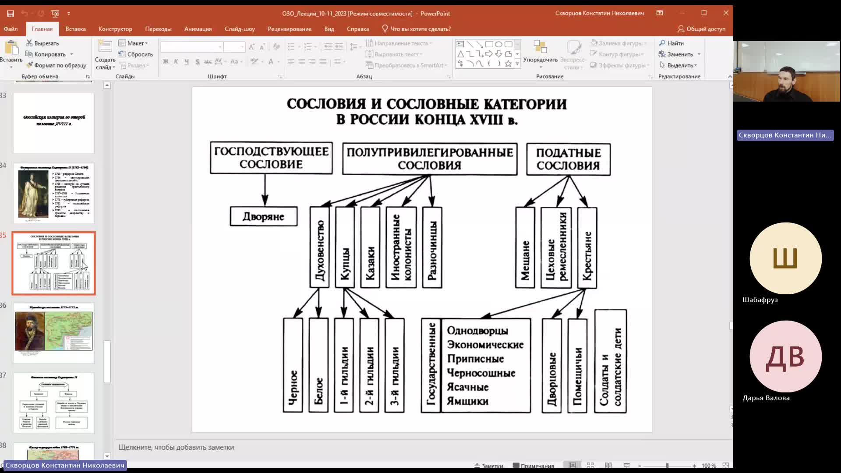Toggle text shadow (S) formatting
Viewport: 841px width, 473px height.
click(198, 61)
